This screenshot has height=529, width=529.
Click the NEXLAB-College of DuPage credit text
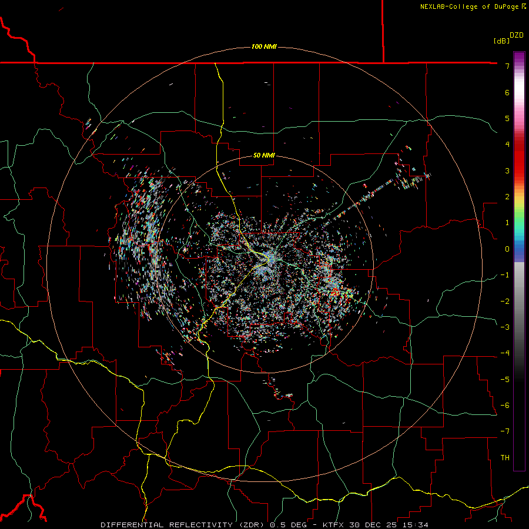pos(470,6)
